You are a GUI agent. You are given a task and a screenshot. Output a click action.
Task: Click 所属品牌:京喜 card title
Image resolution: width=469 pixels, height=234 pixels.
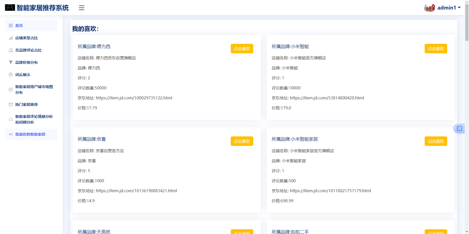click(x=92, y=139)
